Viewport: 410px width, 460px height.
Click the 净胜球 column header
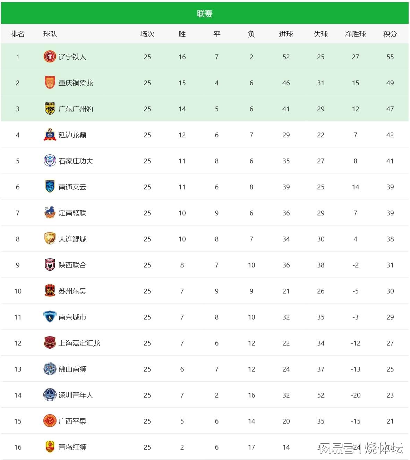pyautogui.click(x=355, y=34)
